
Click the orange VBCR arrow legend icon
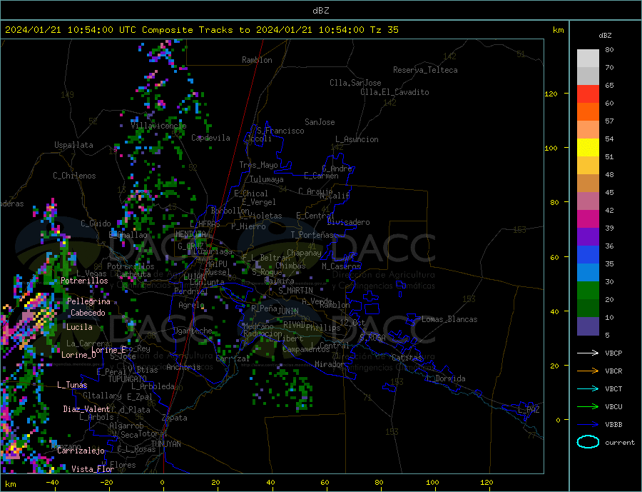588,371
